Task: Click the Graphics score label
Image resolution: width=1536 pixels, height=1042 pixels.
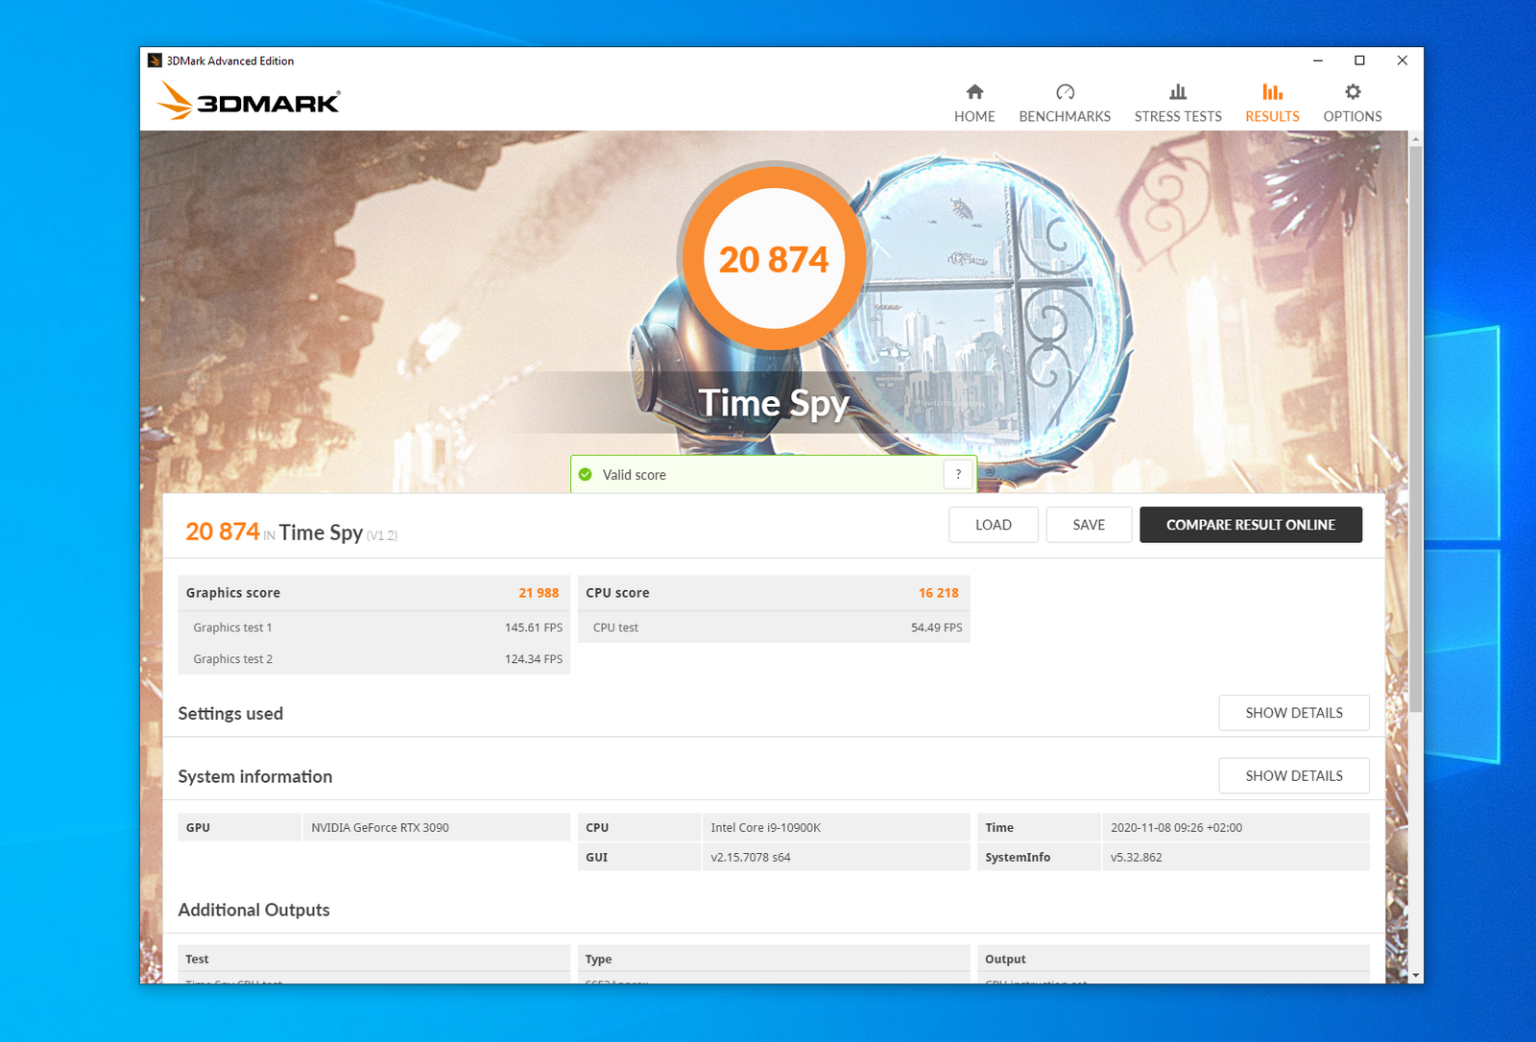Action: click(x=233, y=593)
